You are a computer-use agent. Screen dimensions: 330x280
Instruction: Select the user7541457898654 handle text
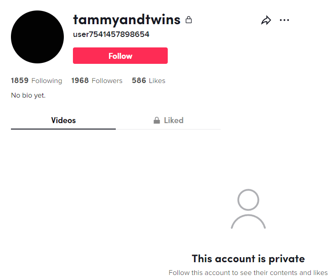[x=111, y=34]
